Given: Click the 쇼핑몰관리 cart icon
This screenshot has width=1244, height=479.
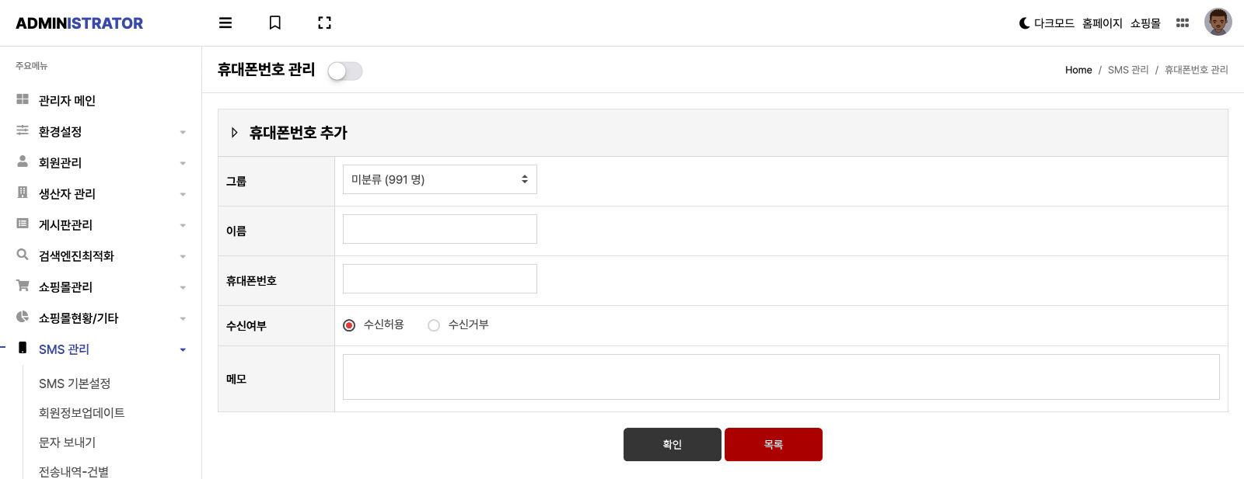Looking at the screenshot, I should click(x=23, y=286).
